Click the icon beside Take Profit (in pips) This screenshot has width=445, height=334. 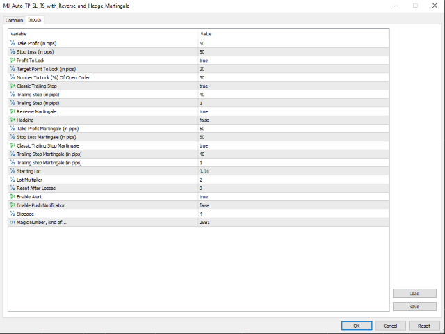point(13,43)
